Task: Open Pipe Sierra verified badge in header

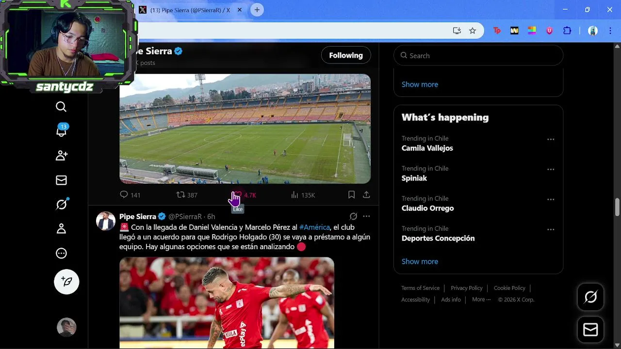Action: [179, 51]
